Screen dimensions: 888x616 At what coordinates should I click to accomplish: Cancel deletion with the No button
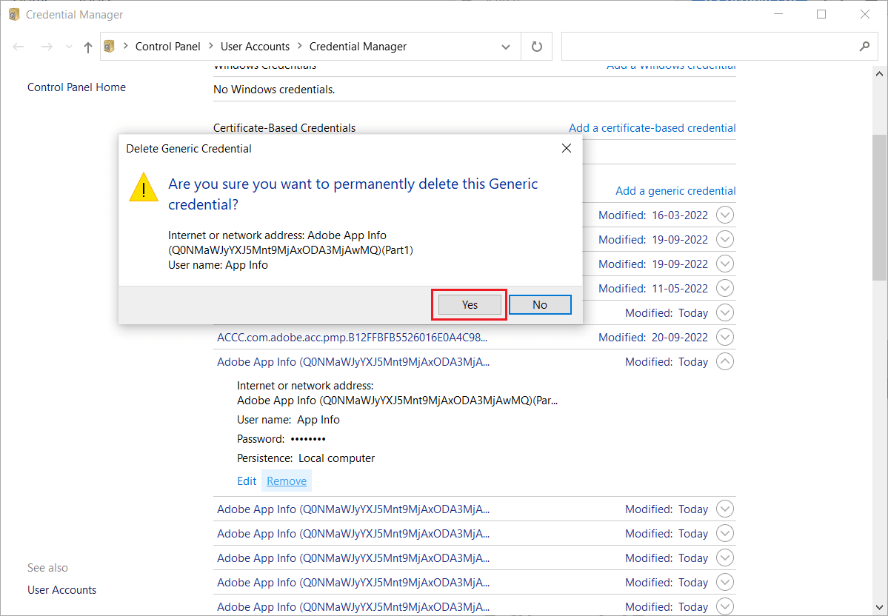(x=540, y=304)
